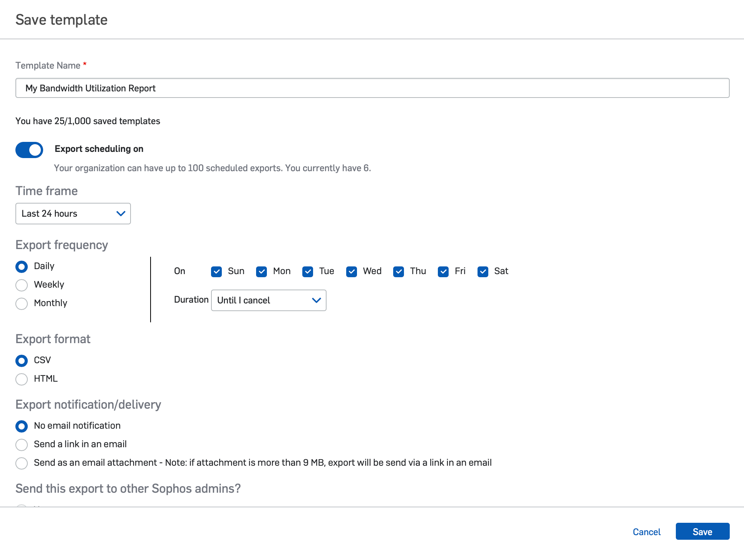Screen dimensions: 744x549
Task: Turn off the Export scheduling toggle
Action: coord(29,150)
